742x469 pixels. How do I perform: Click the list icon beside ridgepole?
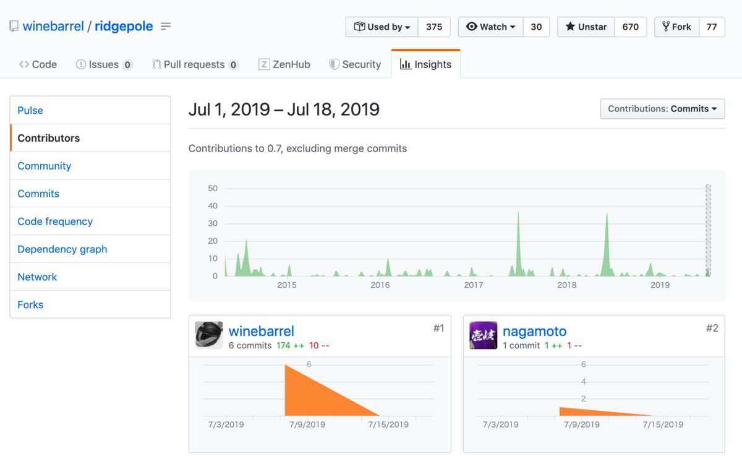166,27
